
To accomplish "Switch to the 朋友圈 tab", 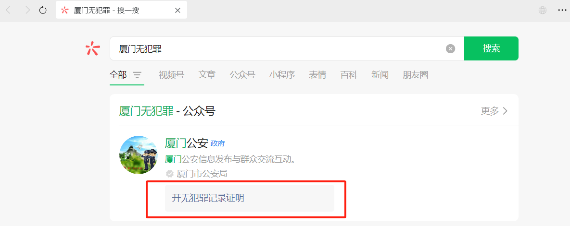I will click(x=416, y=75).
